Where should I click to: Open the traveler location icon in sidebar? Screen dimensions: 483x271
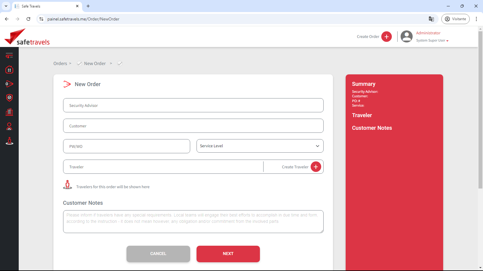point(9,141)
